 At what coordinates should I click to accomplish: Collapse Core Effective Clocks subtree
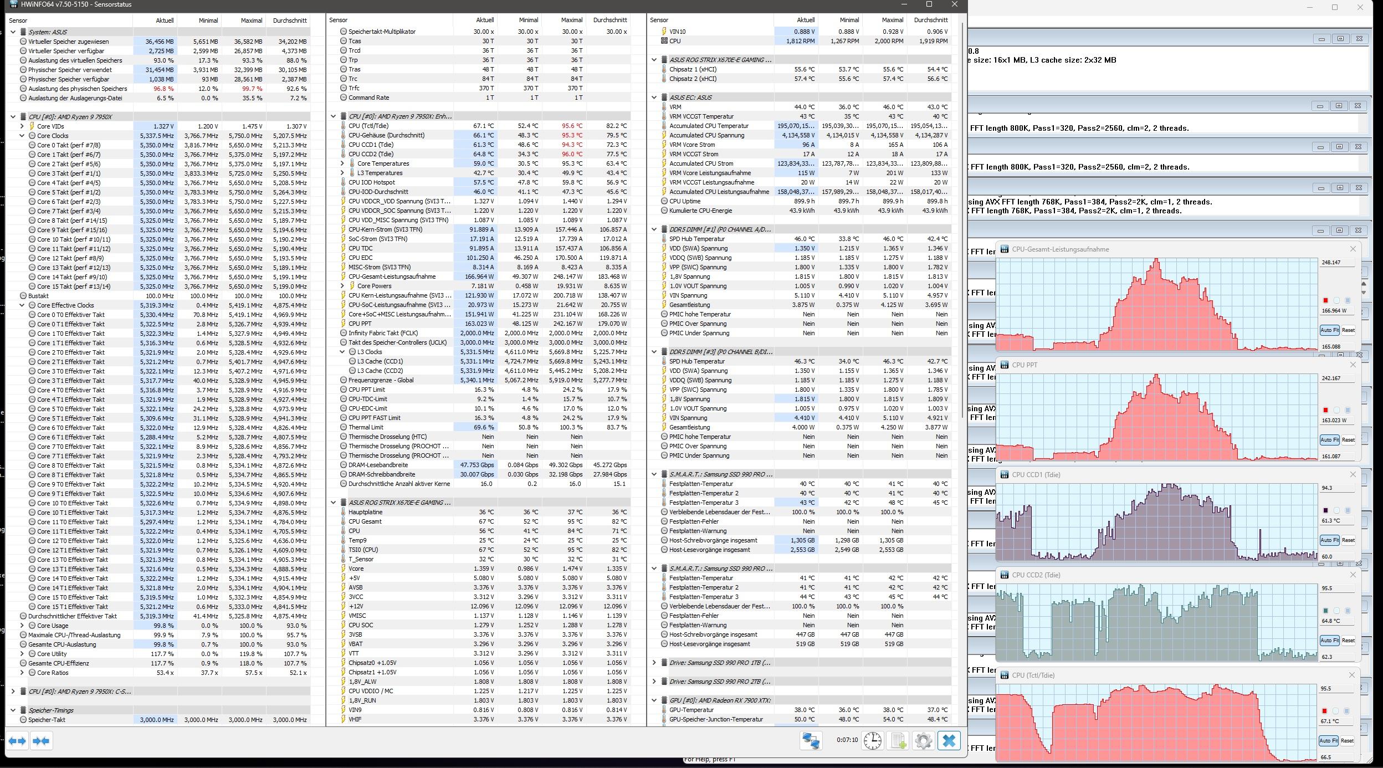pos(22,305)
